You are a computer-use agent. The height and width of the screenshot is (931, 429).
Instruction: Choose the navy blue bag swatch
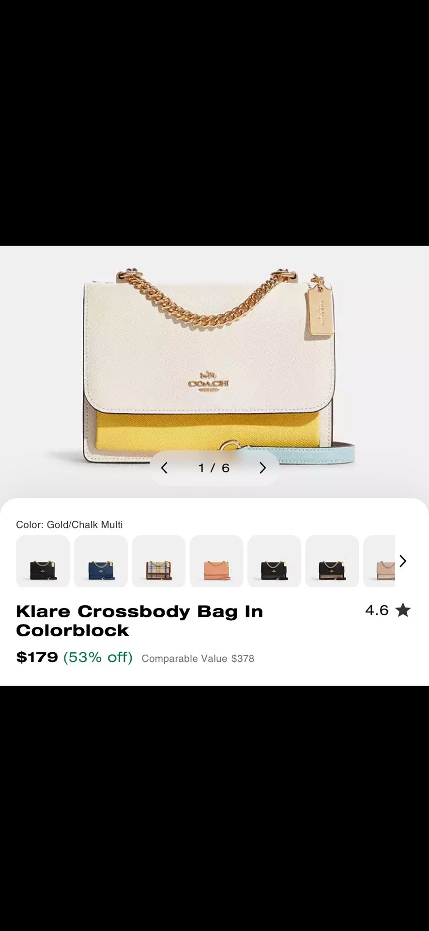101,561
